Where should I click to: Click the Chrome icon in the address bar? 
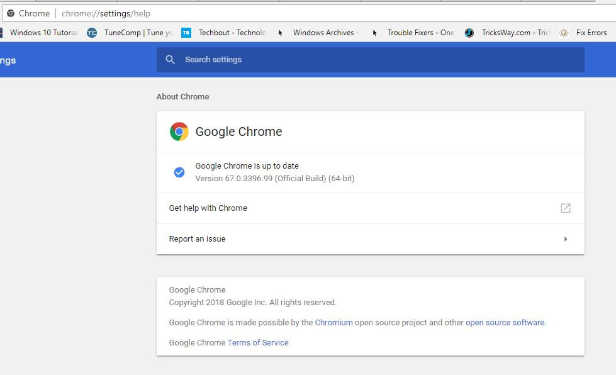tap(11, 13)
